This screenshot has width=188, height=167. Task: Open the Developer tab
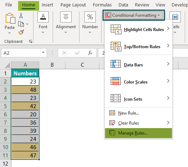coord(180,5)
